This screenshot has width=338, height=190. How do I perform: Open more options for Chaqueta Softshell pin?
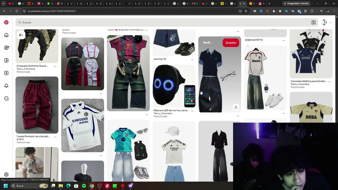pyautogui.click(x=55, y=66)
